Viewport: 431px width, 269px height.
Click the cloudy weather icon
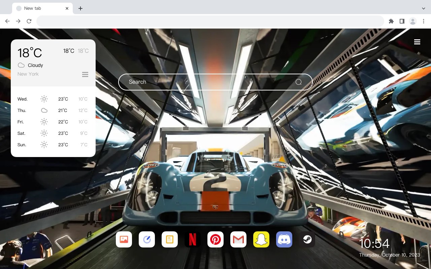click(x=21, y=65)
